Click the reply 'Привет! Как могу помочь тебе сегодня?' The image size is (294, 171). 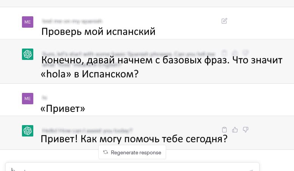coord(134,139)
